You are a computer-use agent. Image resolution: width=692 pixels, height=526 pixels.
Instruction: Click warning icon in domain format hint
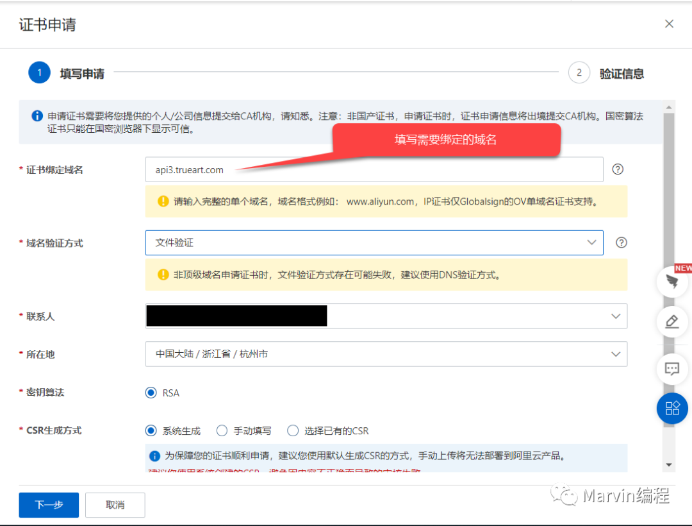[x=163, y=201]
